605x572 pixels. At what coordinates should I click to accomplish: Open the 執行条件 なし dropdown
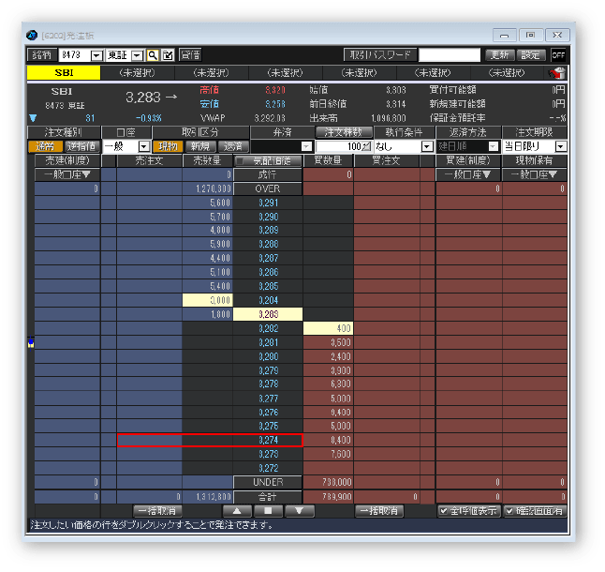[x=427, y=146]
